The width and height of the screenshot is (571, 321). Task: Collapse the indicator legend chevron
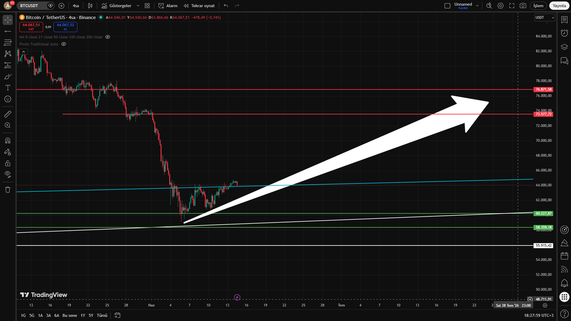[x=23, y=51]
